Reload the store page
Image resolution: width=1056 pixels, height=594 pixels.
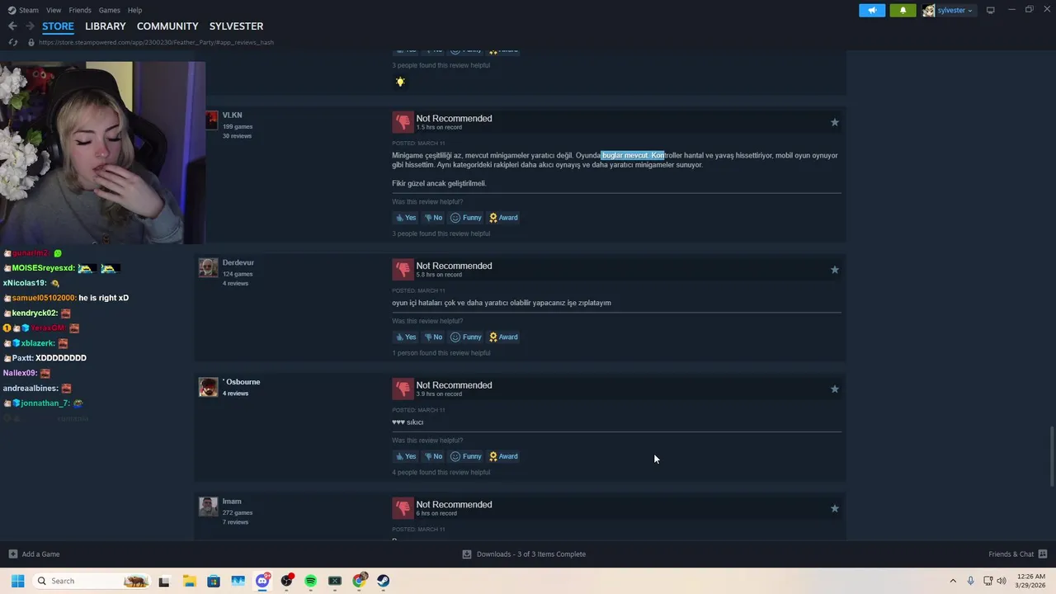(x=13, y=42)
